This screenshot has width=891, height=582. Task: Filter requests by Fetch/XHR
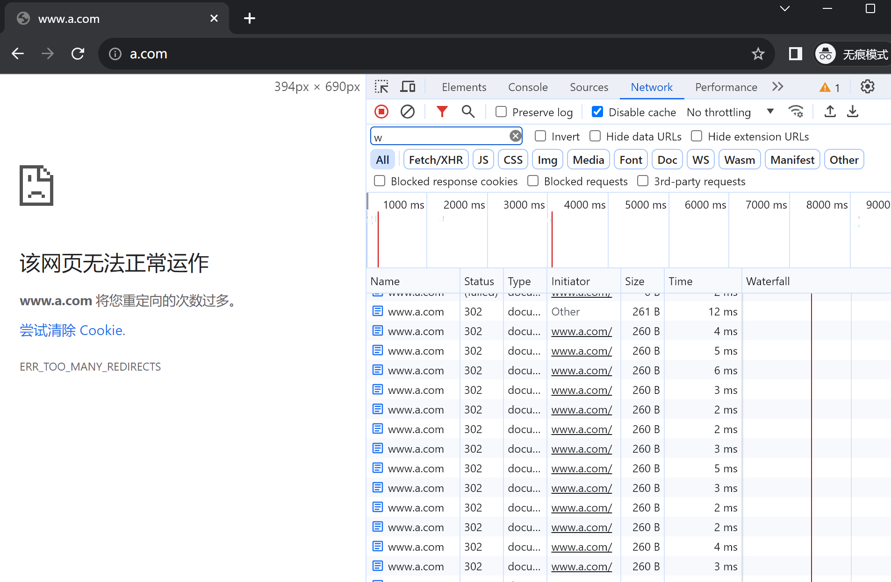pyautogui.click(x=436, y=160)
